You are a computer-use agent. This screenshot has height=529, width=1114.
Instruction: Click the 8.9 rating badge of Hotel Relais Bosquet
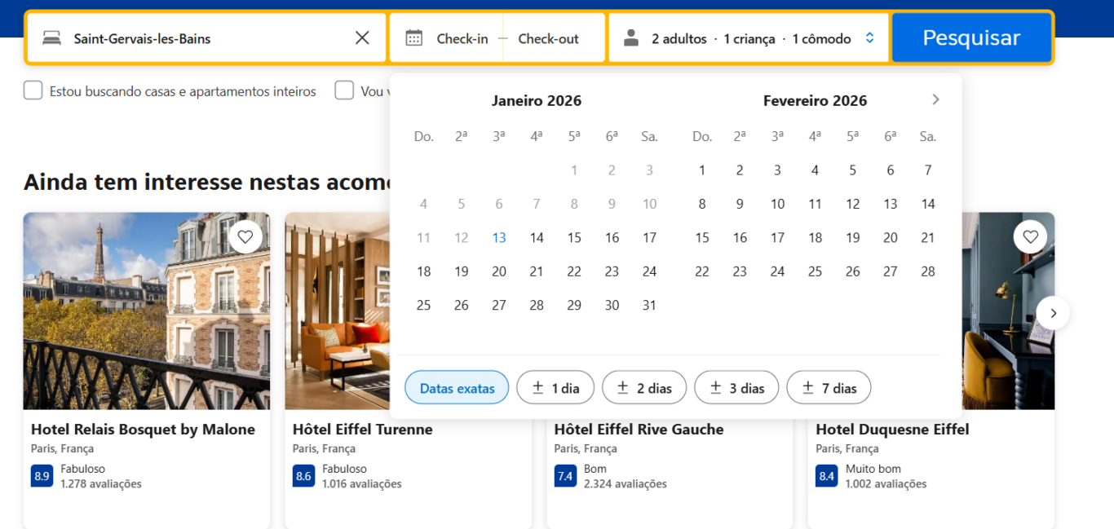[x=41, y=475]
